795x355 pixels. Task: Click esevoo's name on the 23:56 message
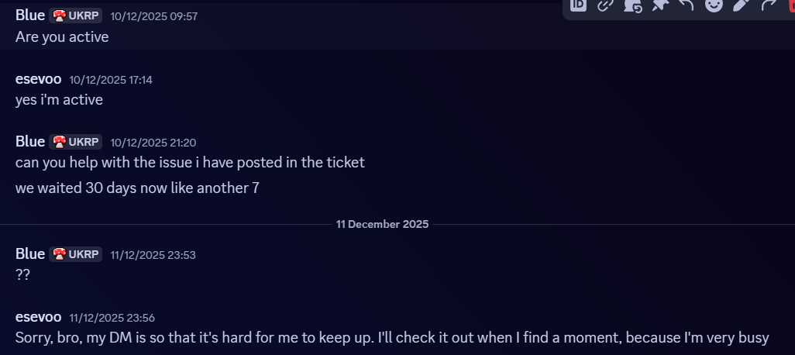(38, 316)
